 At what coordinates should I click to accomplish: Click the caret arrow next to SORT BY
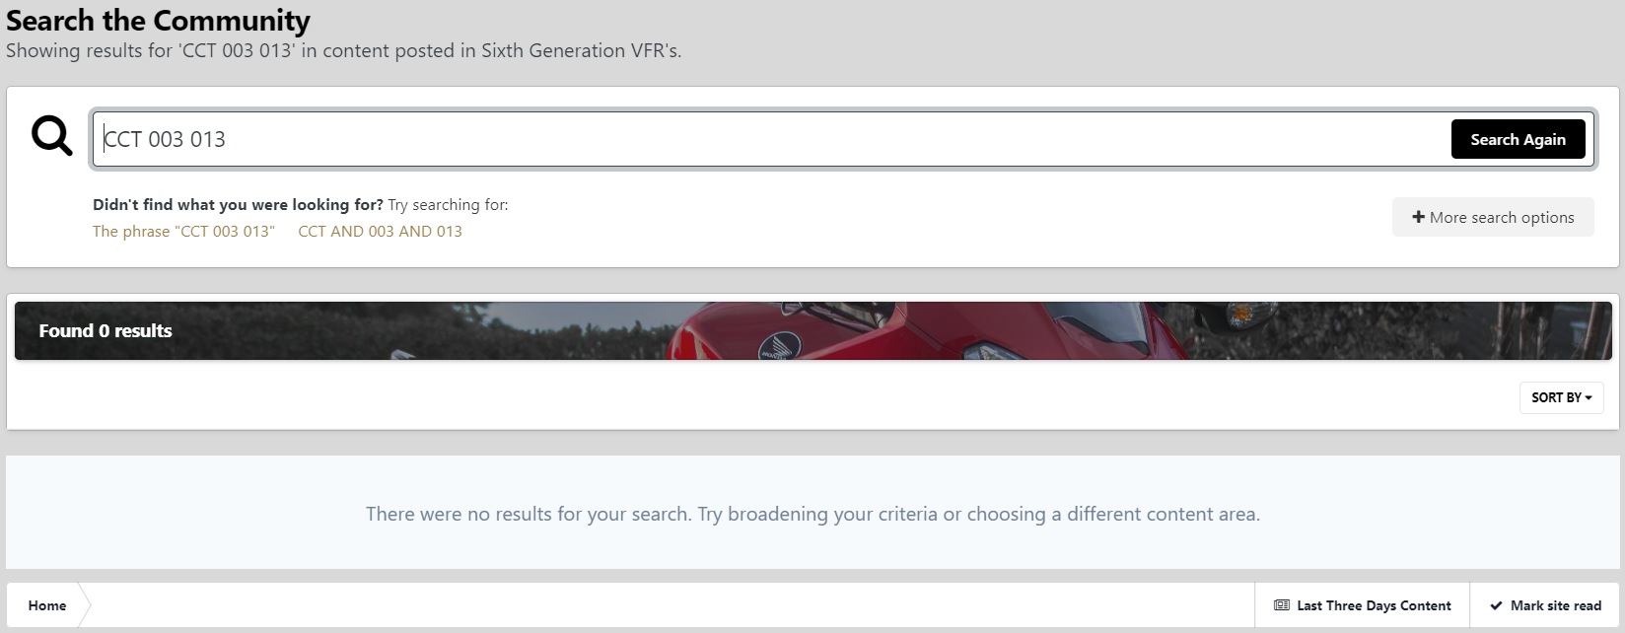(x=1589, y=397)
